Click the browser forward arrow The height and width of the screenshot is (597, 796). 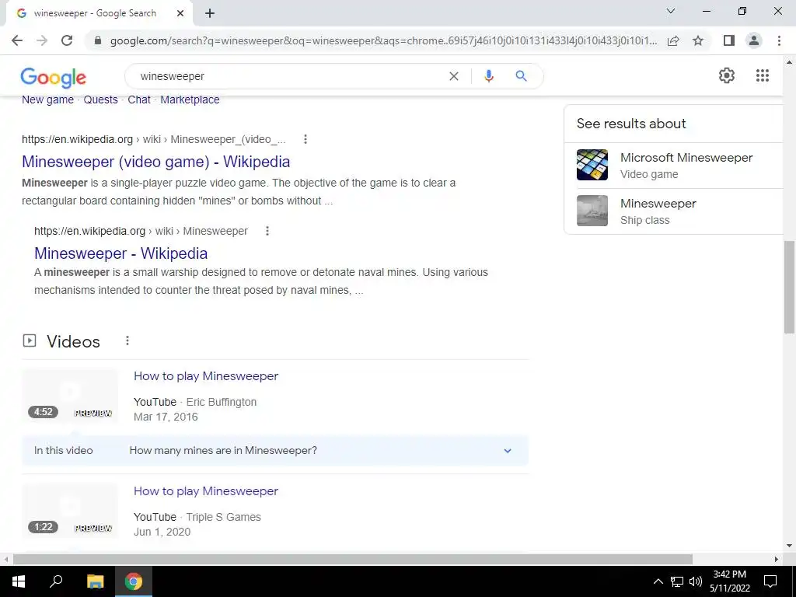point(42,40)
